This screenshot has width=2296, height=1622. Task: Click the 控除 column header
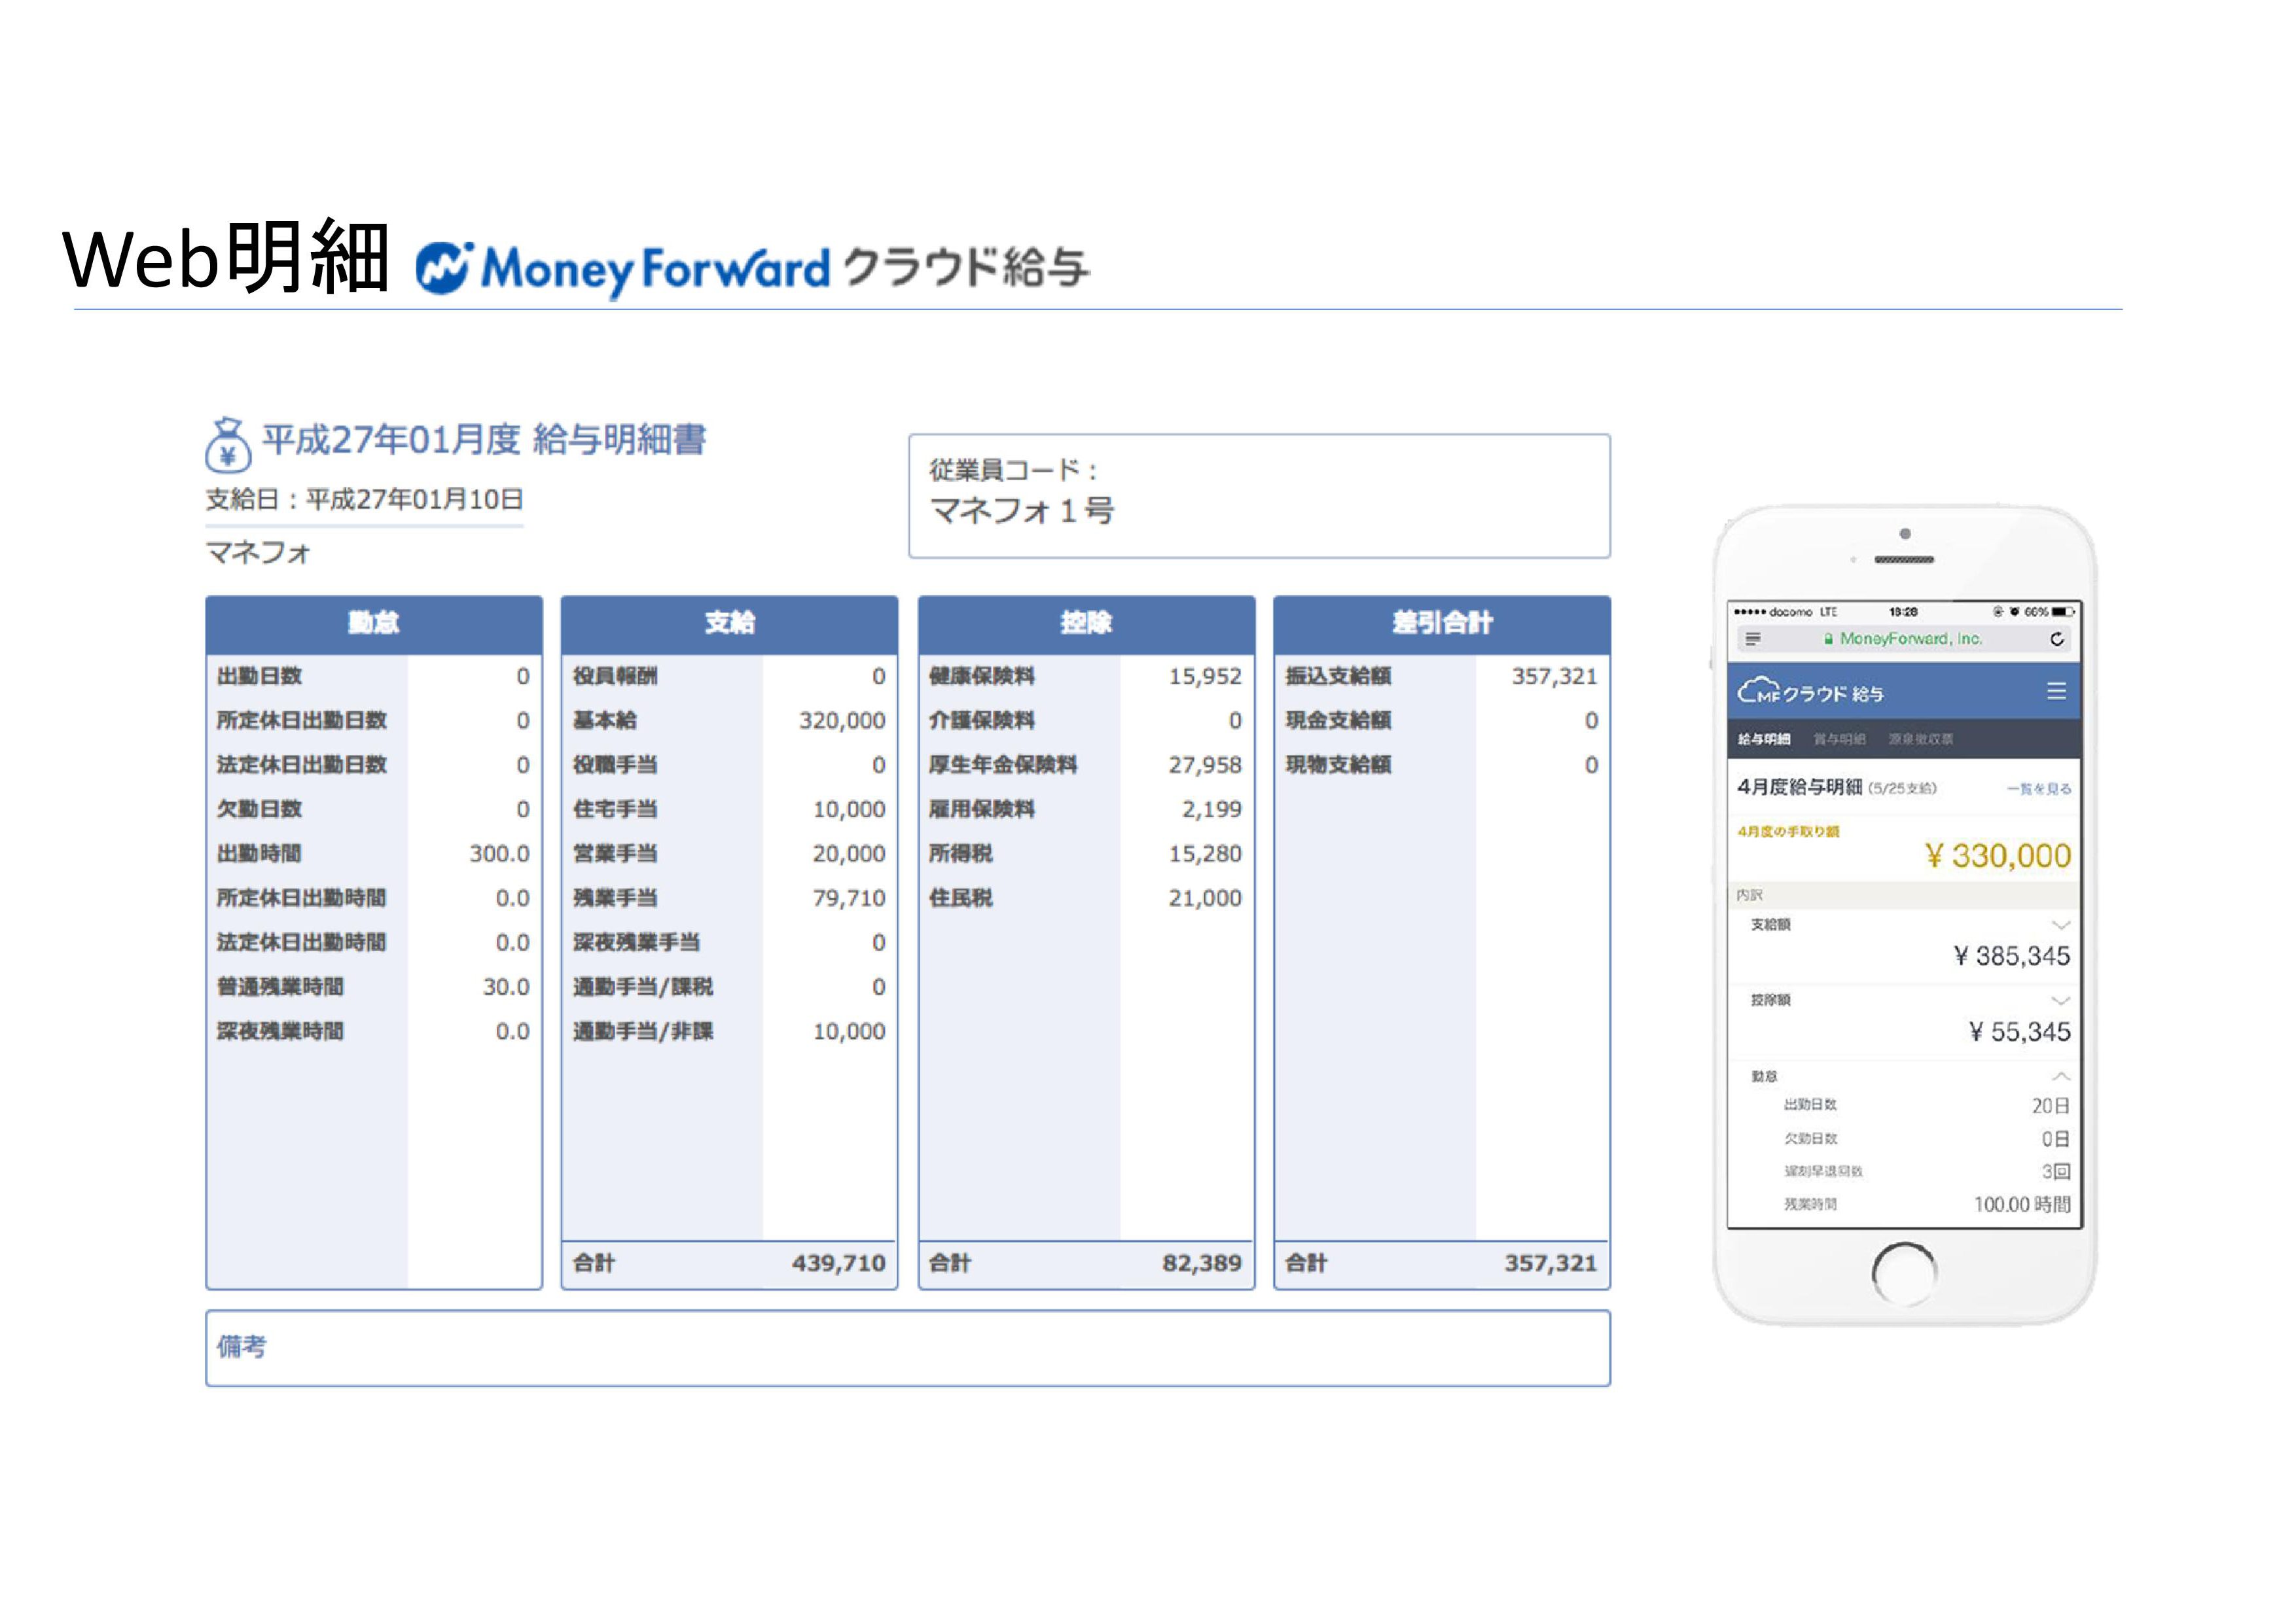click(1086, 624)
